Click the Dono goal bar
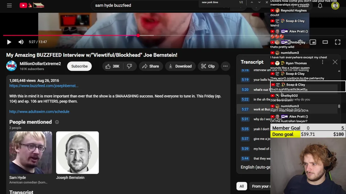Image resolution: width=346 pixels, height=194 pixels. 308,134
